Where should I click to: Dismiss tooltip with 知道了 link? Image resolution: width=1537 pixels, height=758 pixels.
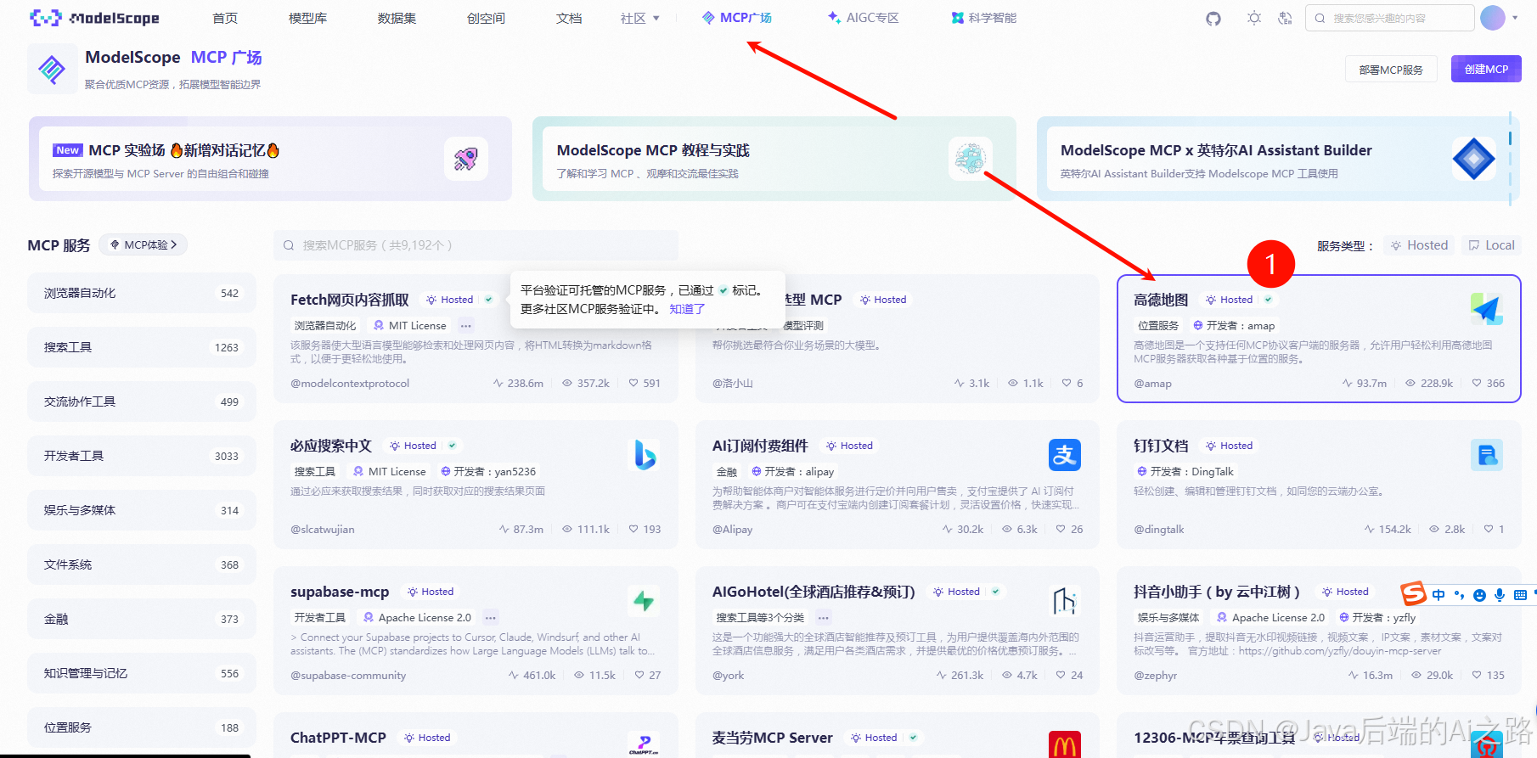pyautogui.click(x=687, y=309)
